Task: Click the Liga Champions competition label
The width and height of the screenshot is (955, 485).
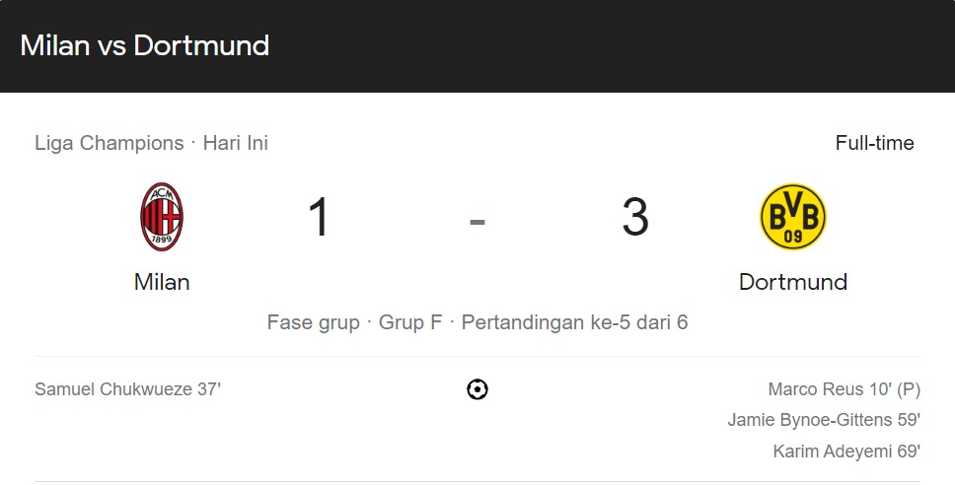Action: pyautogui.click(x=110, y=143)
